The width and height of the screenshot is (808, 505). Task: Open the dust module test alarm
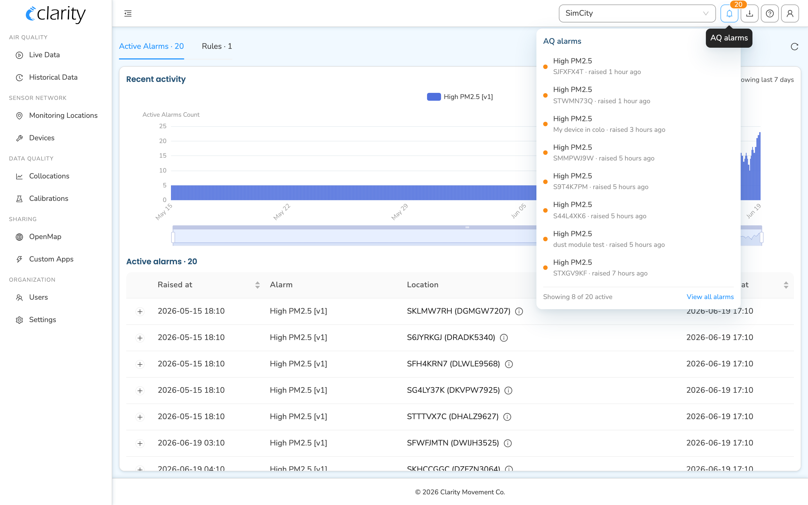coord(638,239)
